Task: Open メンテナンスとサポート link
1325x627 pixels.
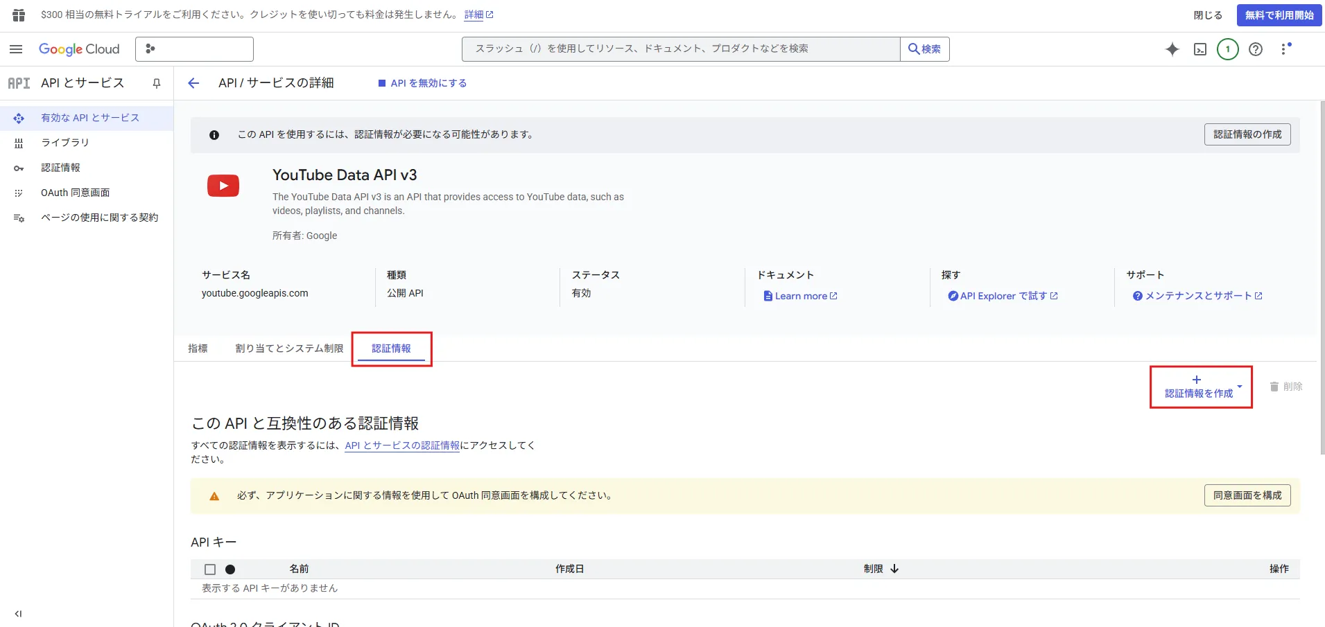Action: [x=1197, y=296]
